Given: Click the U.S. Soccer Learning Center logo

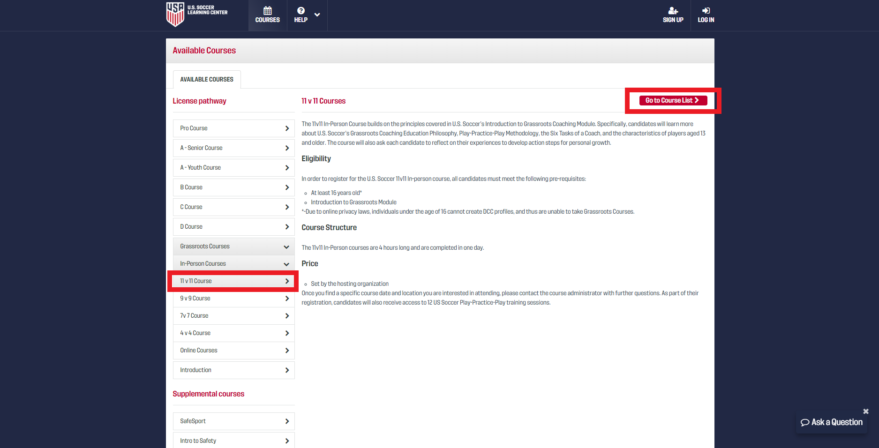Looking at the screenshot, I should 197,15.
